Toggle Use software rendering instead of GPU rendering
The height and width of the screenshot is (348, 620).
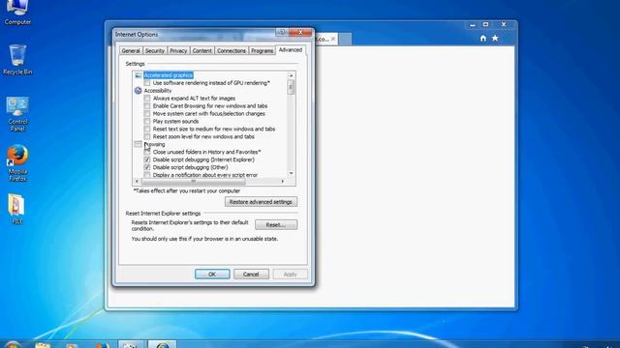click(x=147, y=83)
